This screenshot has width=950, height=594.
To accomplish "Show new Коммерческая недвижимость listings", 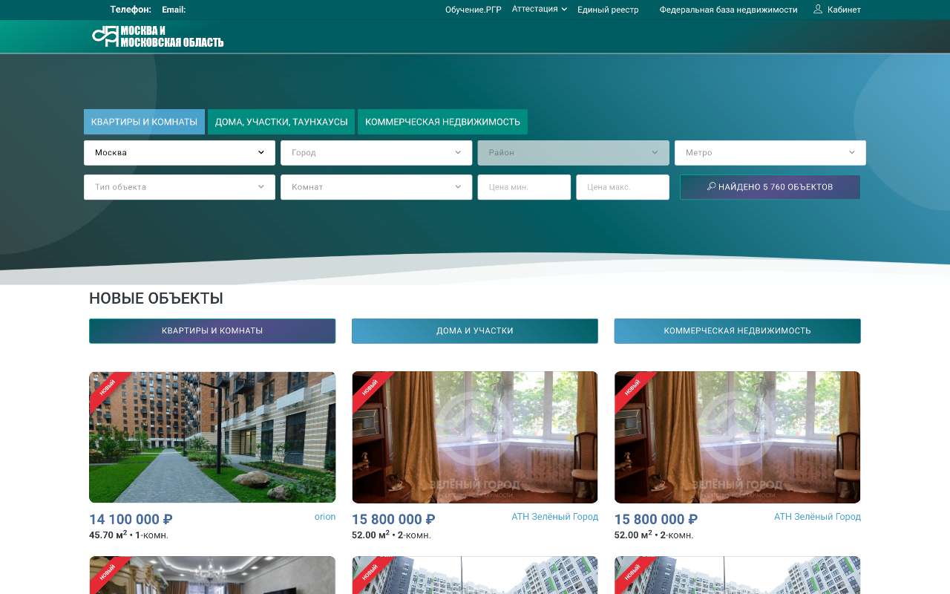I will (737, 331).
